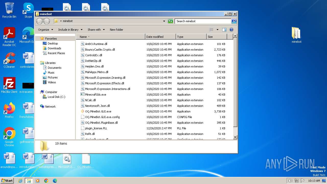Select ControlzEx.dll file

click(x=94, y=55)
